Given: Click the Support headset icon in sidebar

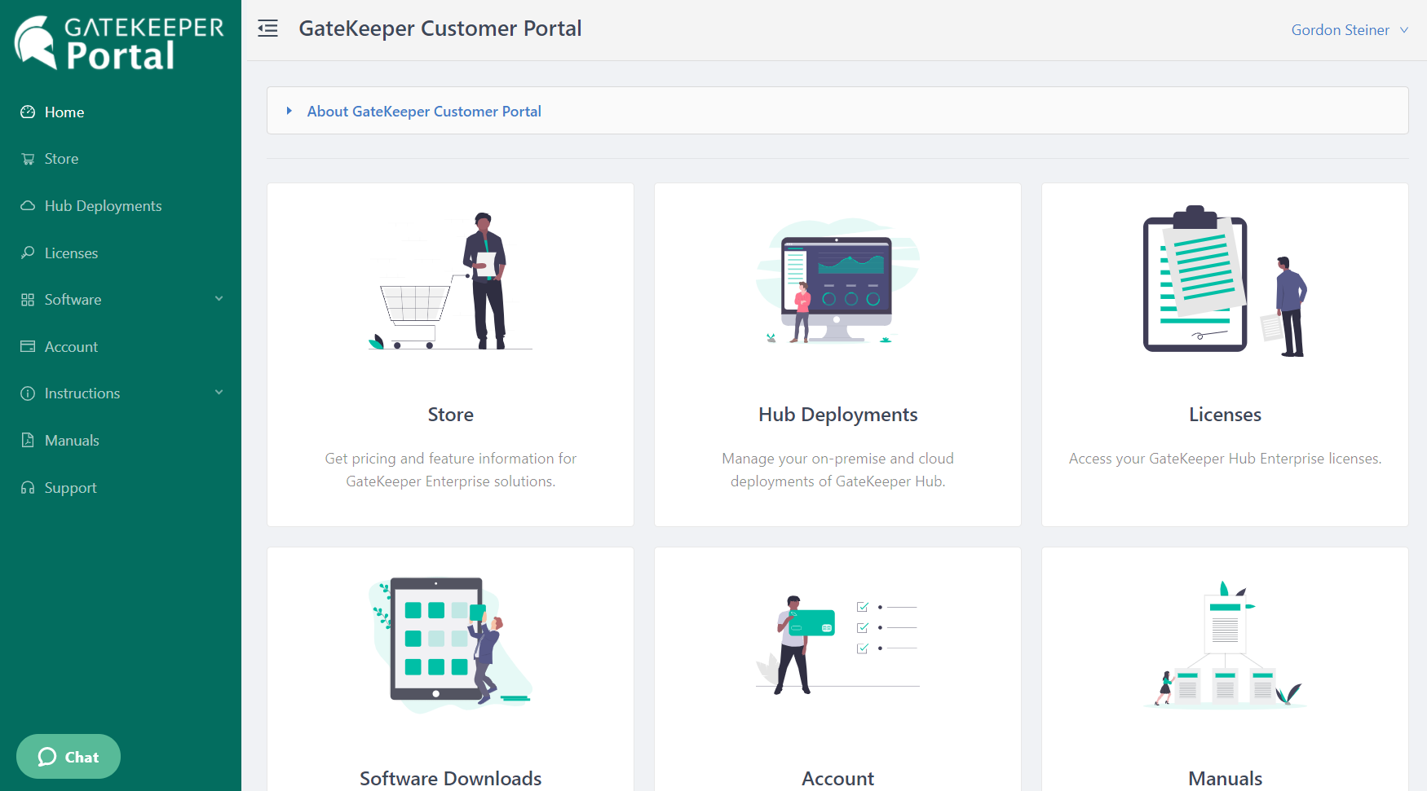Looking at the screenshot, I should point(28,488).
